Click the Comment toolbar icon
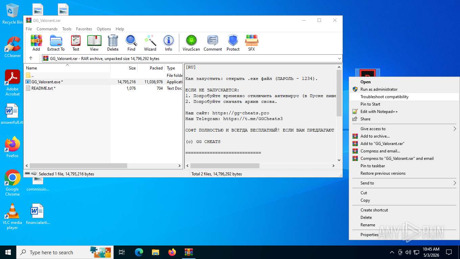 213,43
